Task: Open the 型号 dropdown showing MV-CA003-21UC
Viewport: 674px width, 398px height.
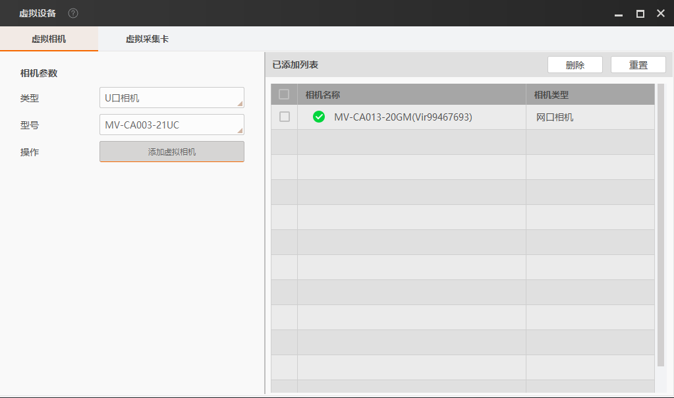Action: click(x=172, y=125)
